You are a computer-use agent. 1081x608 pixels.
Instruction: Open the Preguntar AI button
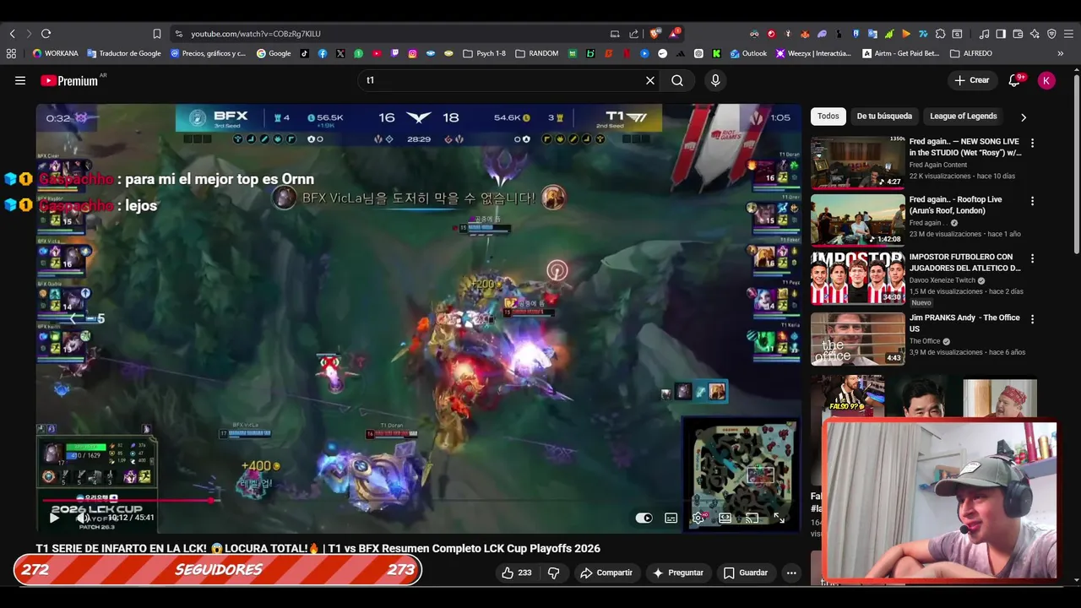point(678,573)
